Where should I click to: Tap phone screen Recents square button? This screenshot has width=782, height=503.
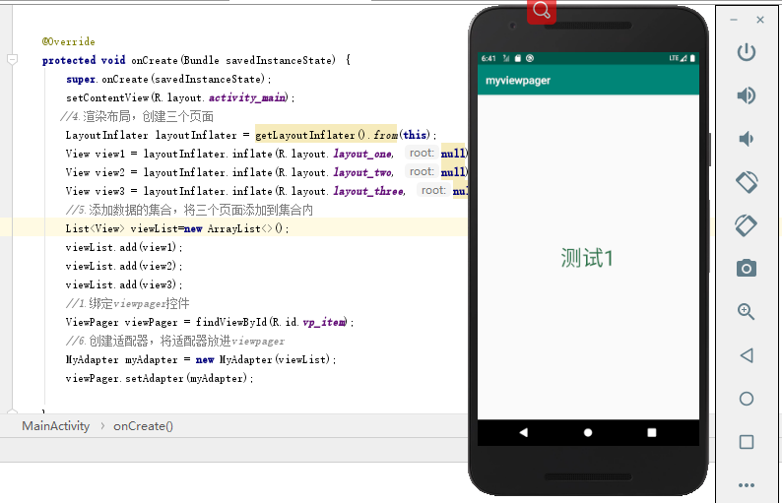tap(651, 432)
